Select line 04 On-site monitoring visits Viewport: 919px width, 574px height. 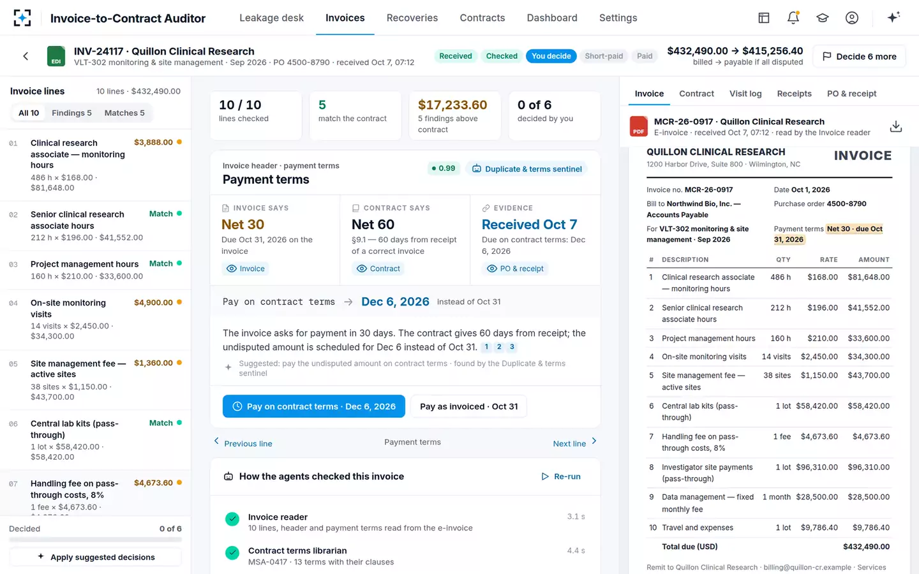pos(96,319)
